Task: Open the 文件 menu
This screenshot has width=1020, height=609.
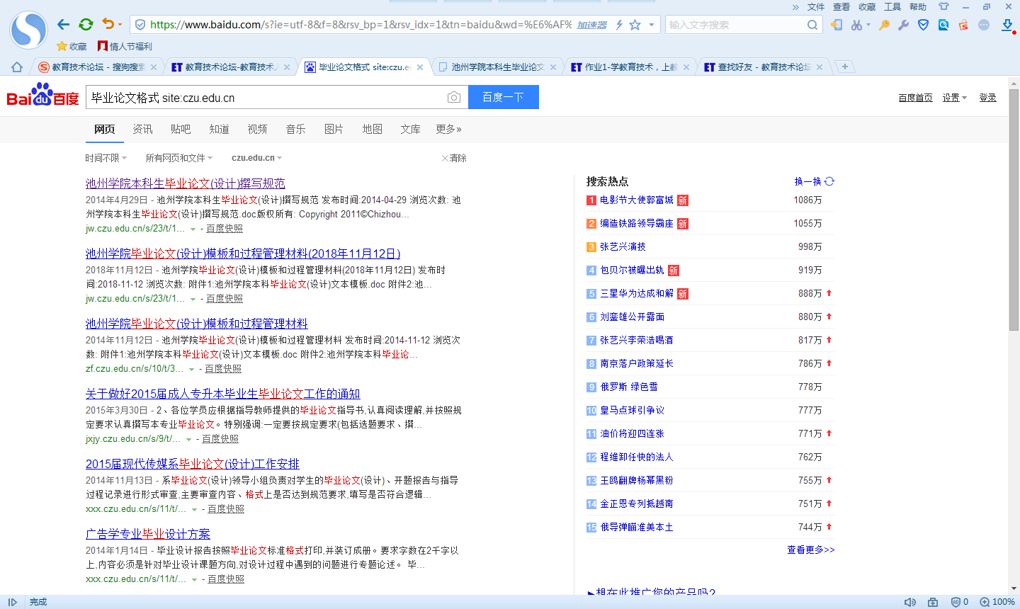Action: (x=816, y=7)
